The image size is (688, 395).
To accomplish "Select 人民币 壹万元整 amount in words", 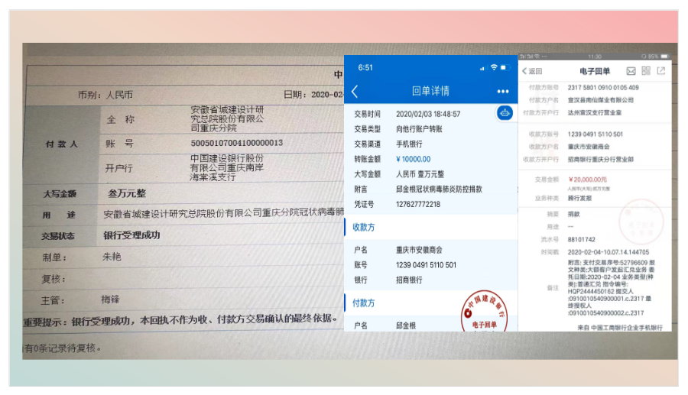I will pyautogui.click(x=420, y=174).
